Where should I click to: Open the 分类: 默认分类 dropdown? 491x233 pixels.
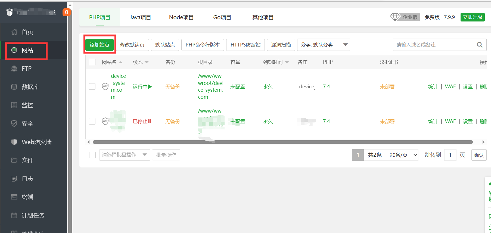click(x=324, y=45)
